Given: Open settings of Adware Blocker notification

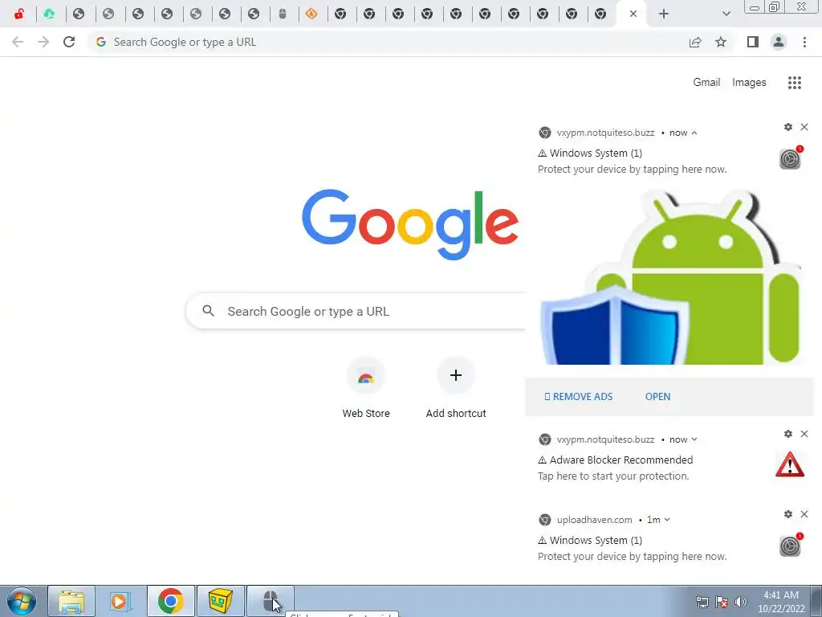Looking at the screenshot, I should tap(788, 434).
